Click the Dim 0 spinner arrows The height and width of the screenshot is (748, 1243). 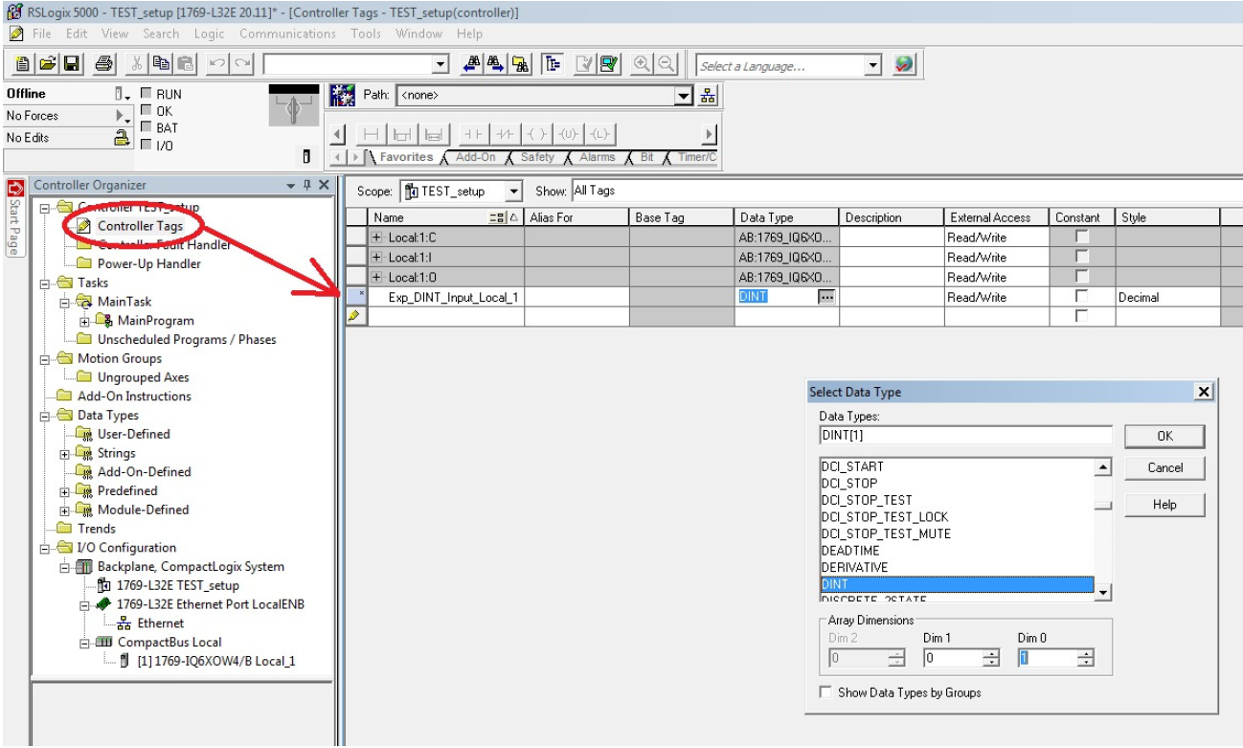point(1085,658)
